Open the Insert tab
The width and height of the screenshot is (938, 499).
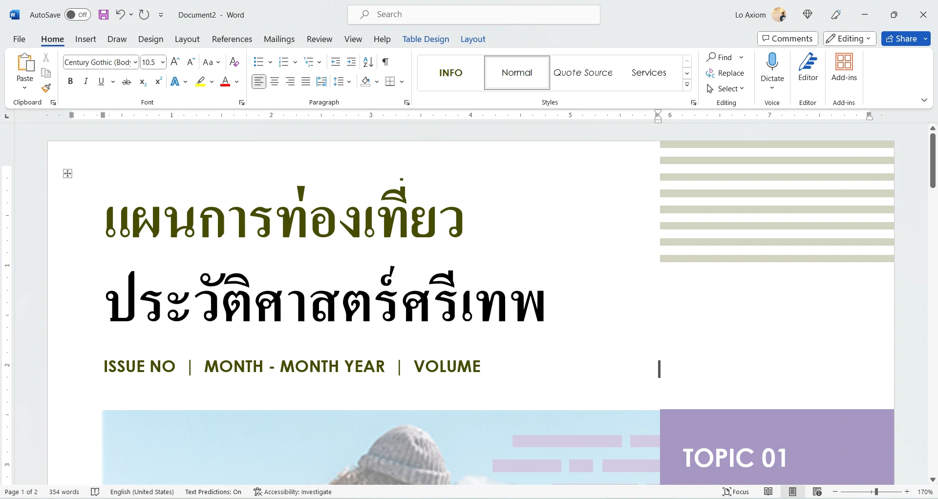coord(85,39)
